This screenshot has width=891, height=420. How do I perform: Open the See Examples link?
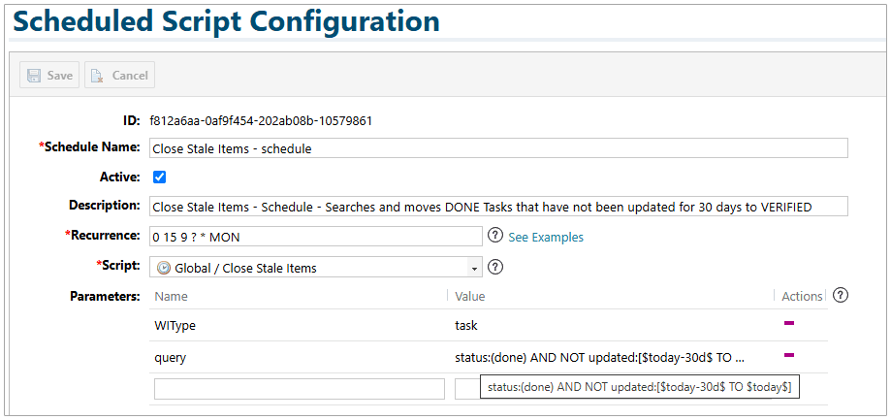click(x=546, y=237)
